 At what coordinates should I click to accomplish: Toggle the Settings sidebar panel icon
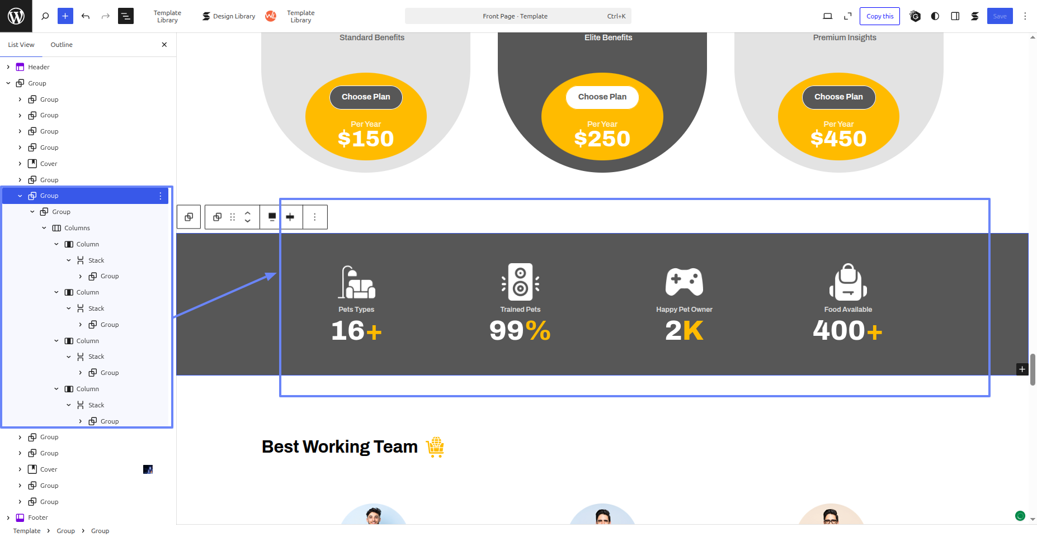[x=955, y=16]
